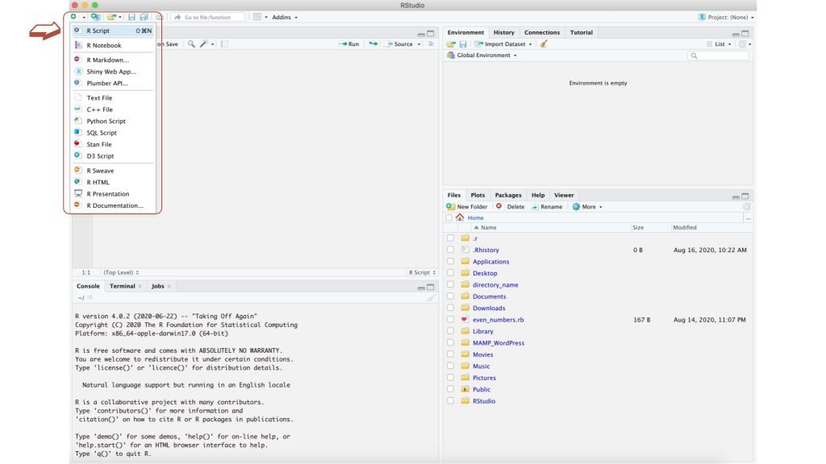
Task: Open the Downloads folder link
Action: tap(489, 308)
